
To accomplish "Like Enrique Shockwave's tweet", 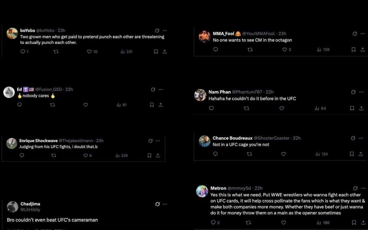I will [x=86, y=155].
